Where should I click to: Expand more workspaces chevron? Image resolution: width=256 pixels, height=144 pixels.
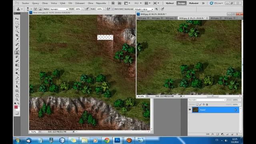[203, 3]
